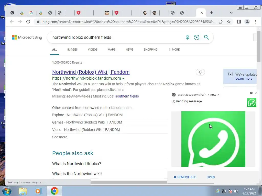Screen dimensions: 262x196
Task: Switch to NEWS results
Action: (129, 50)
